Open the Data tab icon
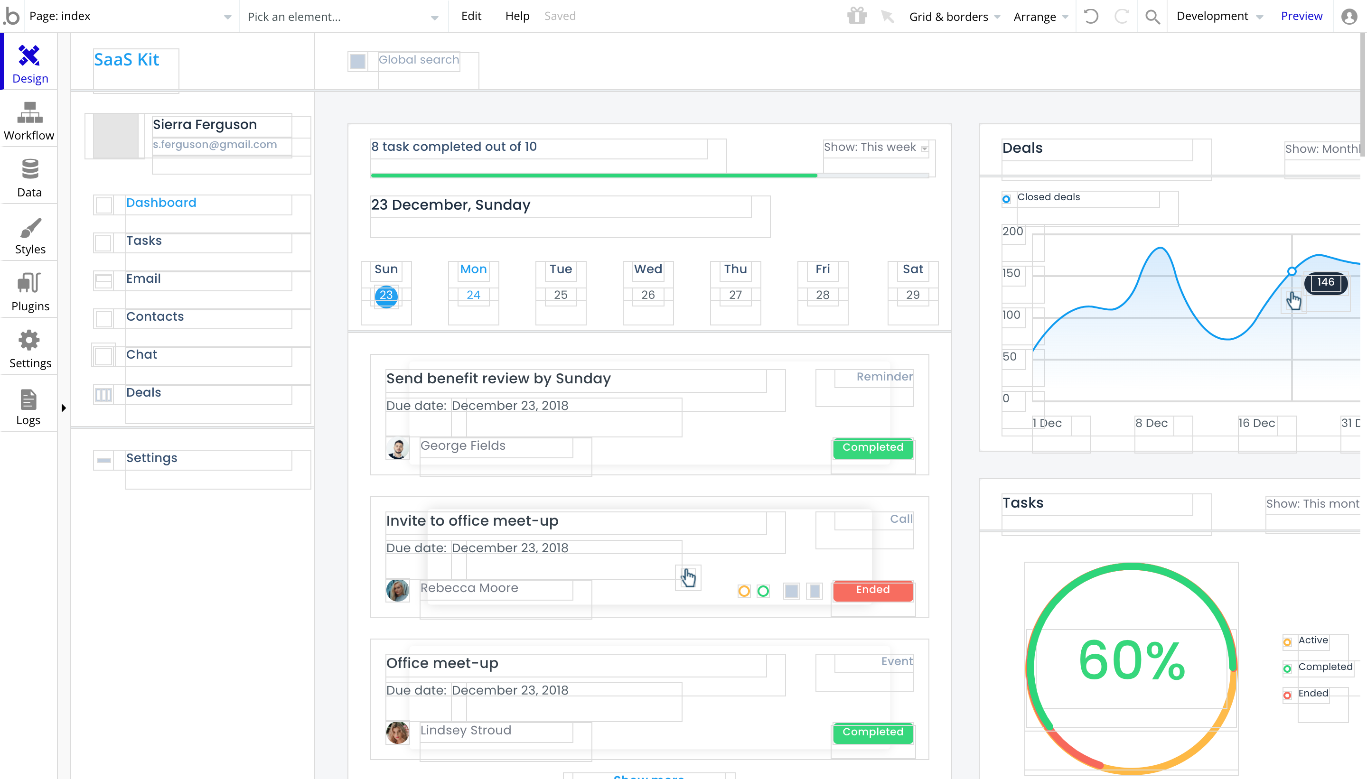The height and width of the screenshot is (779, 1367). 29,169
